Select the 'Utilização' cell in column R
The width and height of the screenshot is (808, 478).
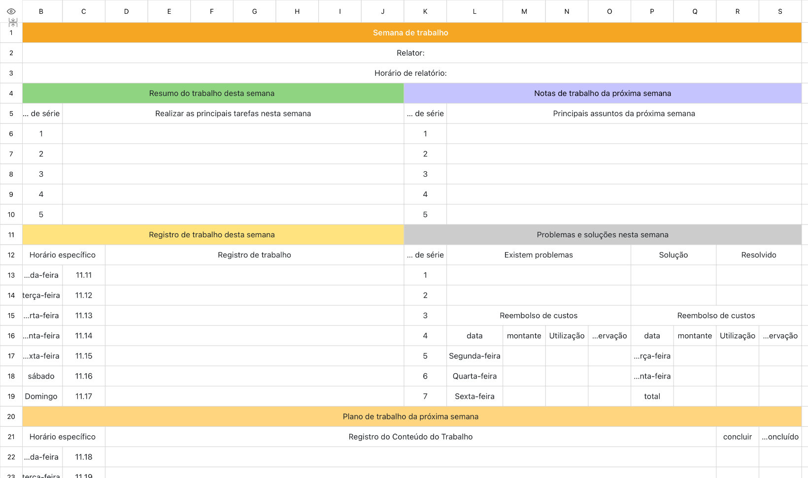(x=738, y=336)
